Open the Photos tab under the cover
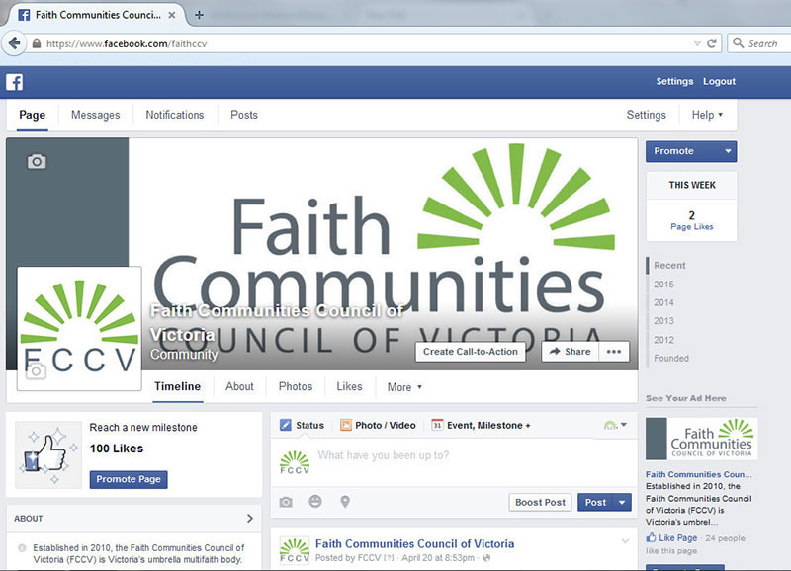Image resolution: width=791 pixels, height=571 pixels. [295, 387]
